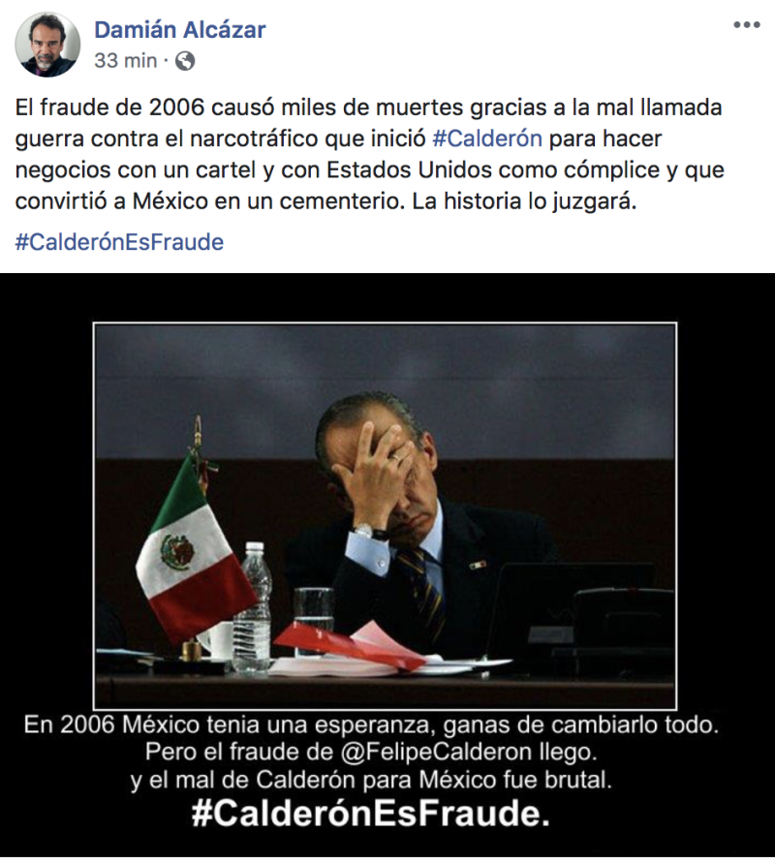Open the attached photo in viewer

(x=387, y=565)
